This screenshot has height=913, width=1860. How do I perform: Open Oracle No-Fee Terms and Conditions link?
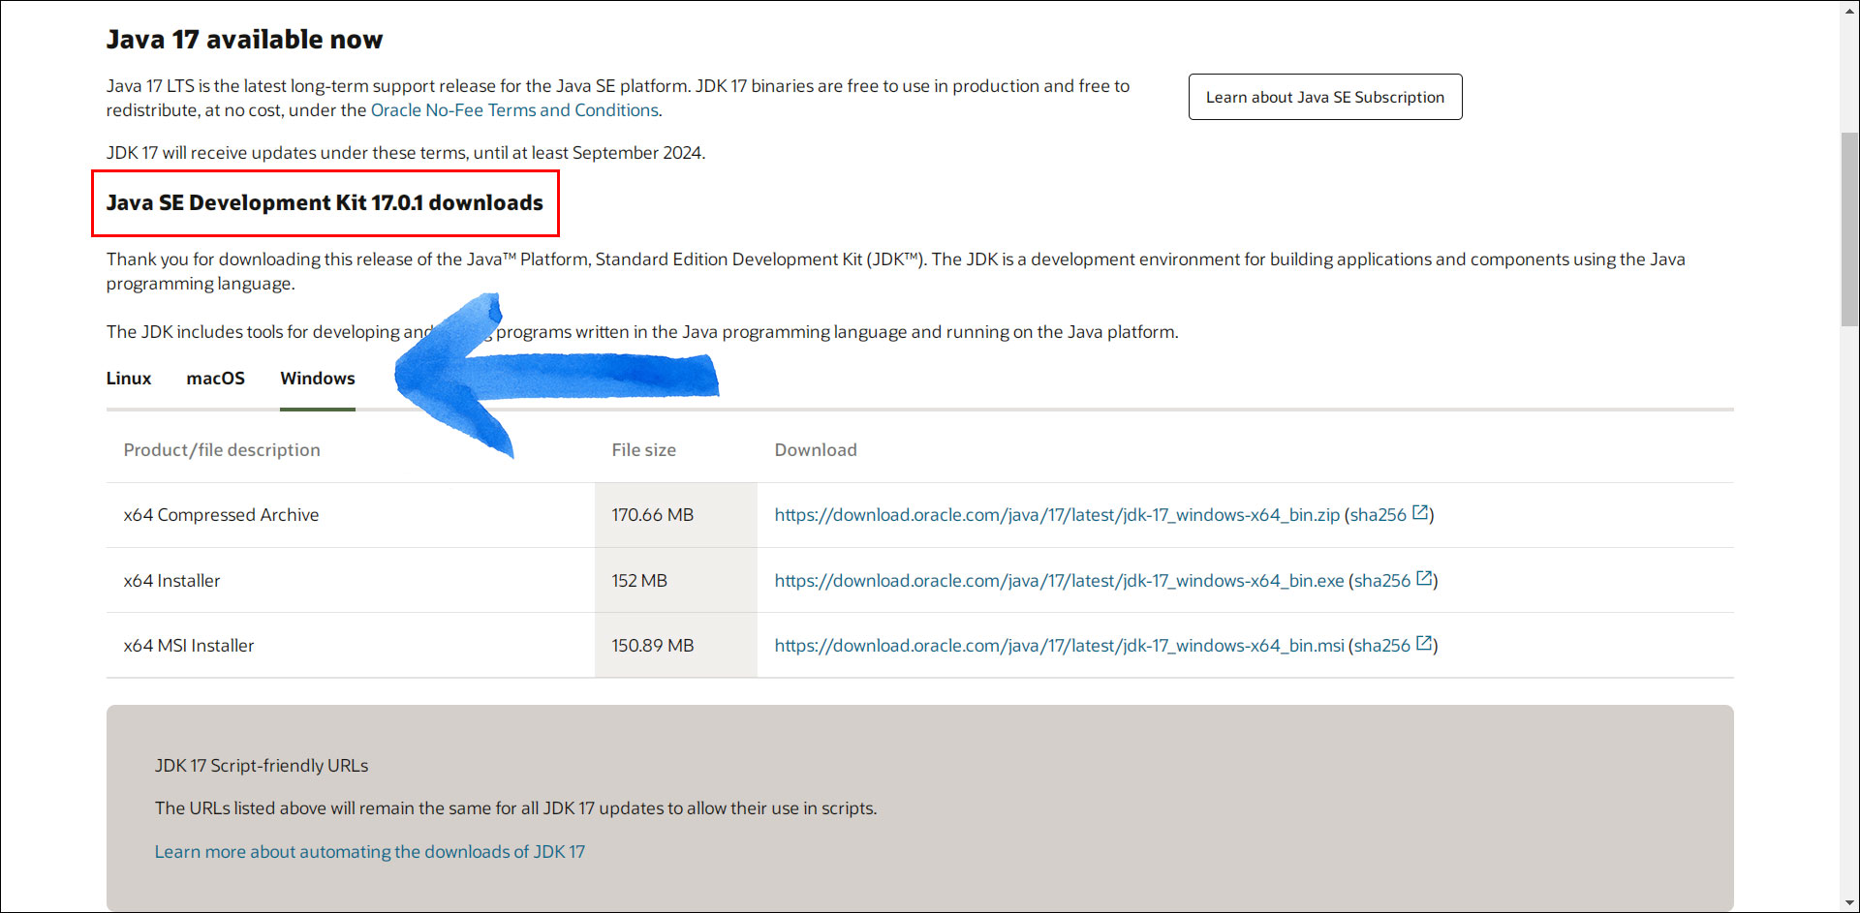514,110
